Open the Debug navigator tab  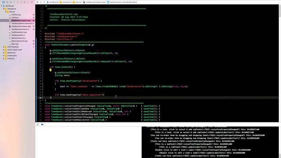pyautogui.click(x=25, y=2)
